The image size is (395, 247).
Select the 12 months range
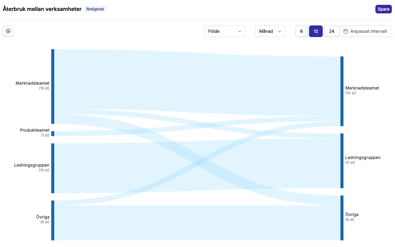tap(316, 31)
